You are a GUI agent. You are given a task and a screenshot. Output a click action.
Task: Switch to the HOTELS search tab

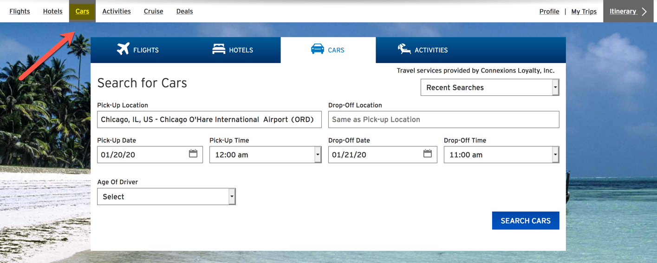tap(233, 50)
